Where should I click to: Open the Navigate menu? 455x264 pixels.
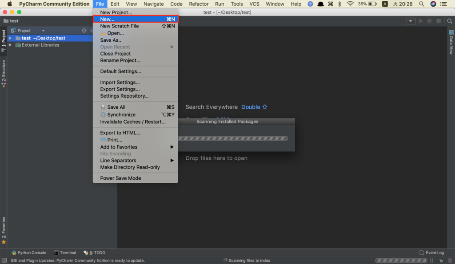point(153,4)
